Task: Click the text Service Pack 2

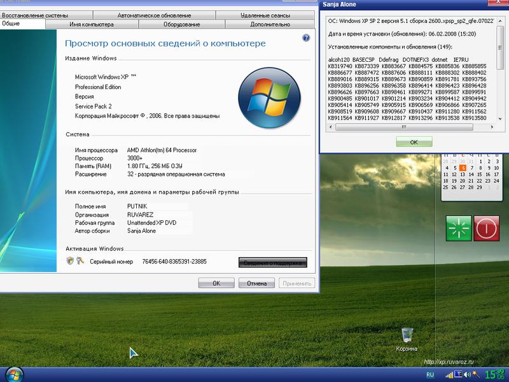Action: (x=93, y=106)
